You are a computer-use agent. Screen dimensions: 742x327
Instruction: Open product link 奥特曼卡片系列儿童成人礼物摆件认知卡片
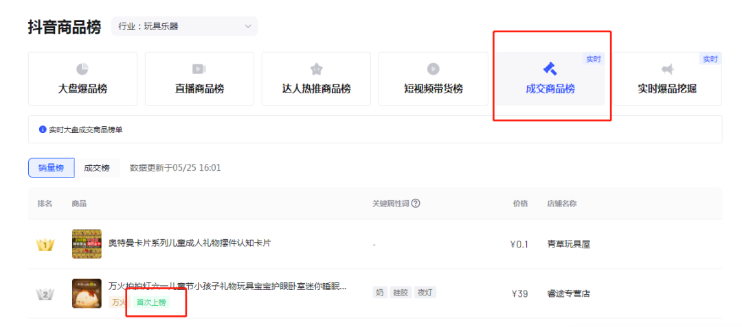(x=190, y=243)
